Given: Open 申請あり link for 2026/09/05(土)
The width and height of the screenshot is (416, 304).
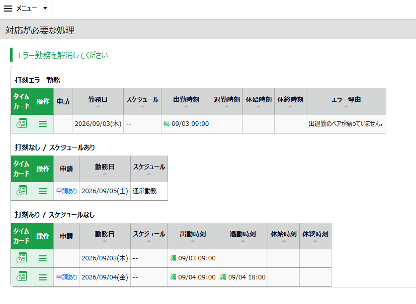Looking at the screenshot, I should coord(66,191).
